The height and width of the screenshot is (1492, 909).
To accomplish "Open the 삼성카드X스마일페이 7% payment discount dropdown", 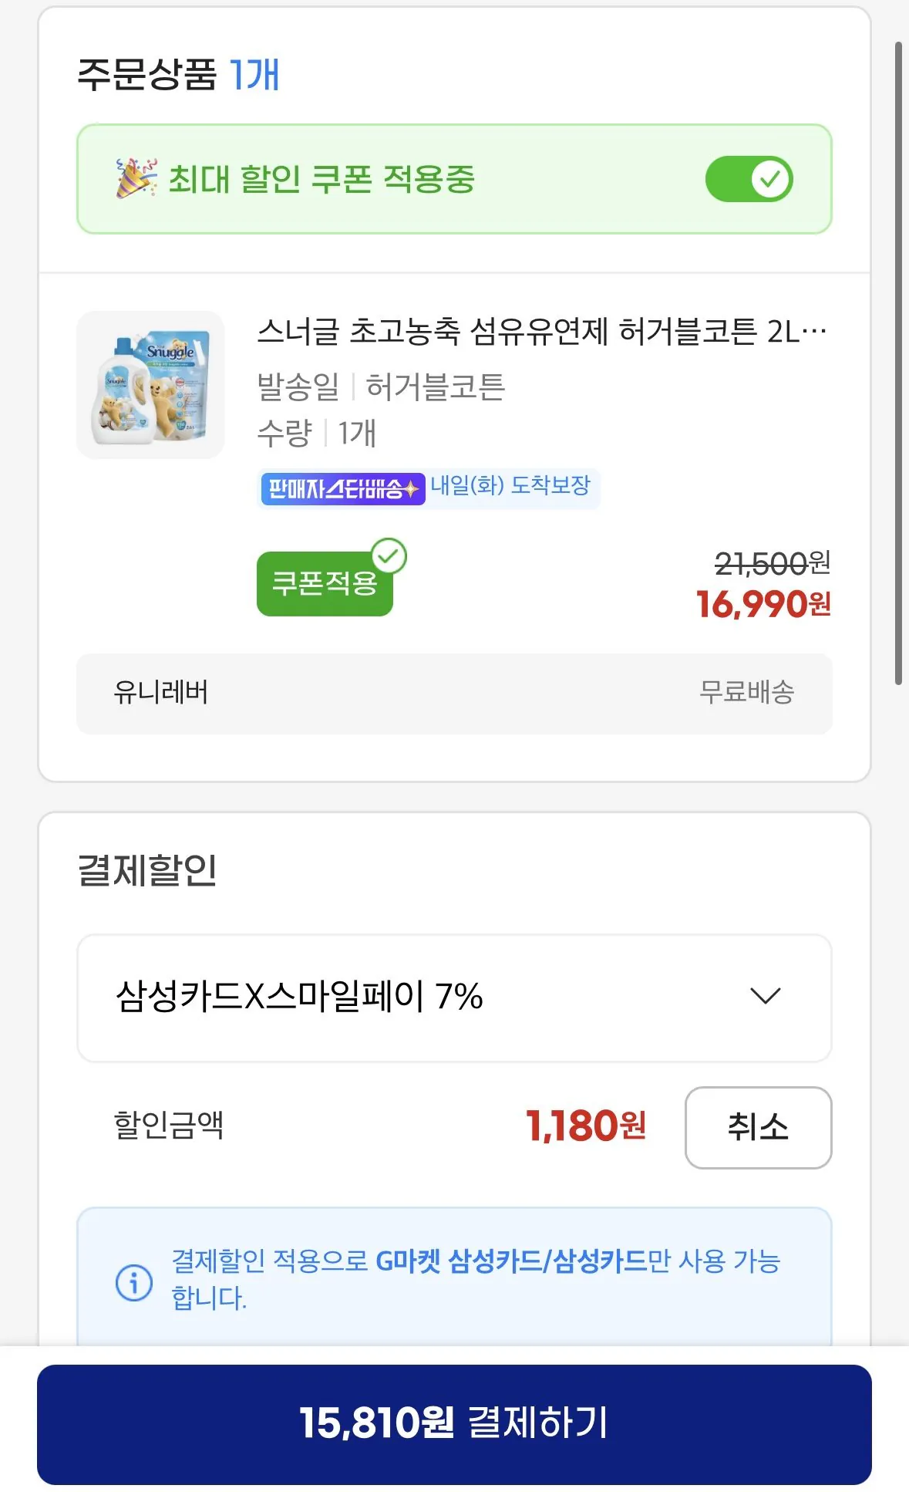I will 453,997.
